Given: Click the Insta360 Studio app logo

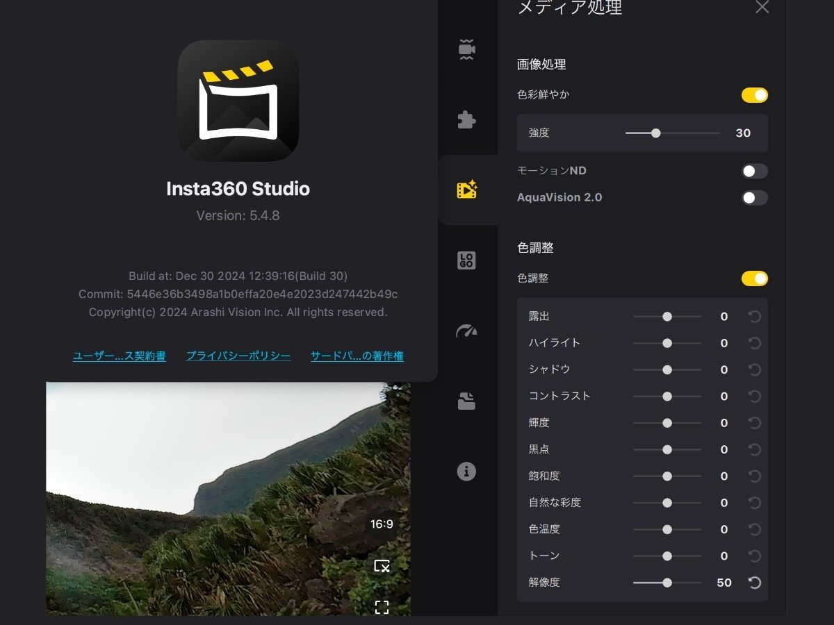Looking at the screenshot, I should coord(238,101).
